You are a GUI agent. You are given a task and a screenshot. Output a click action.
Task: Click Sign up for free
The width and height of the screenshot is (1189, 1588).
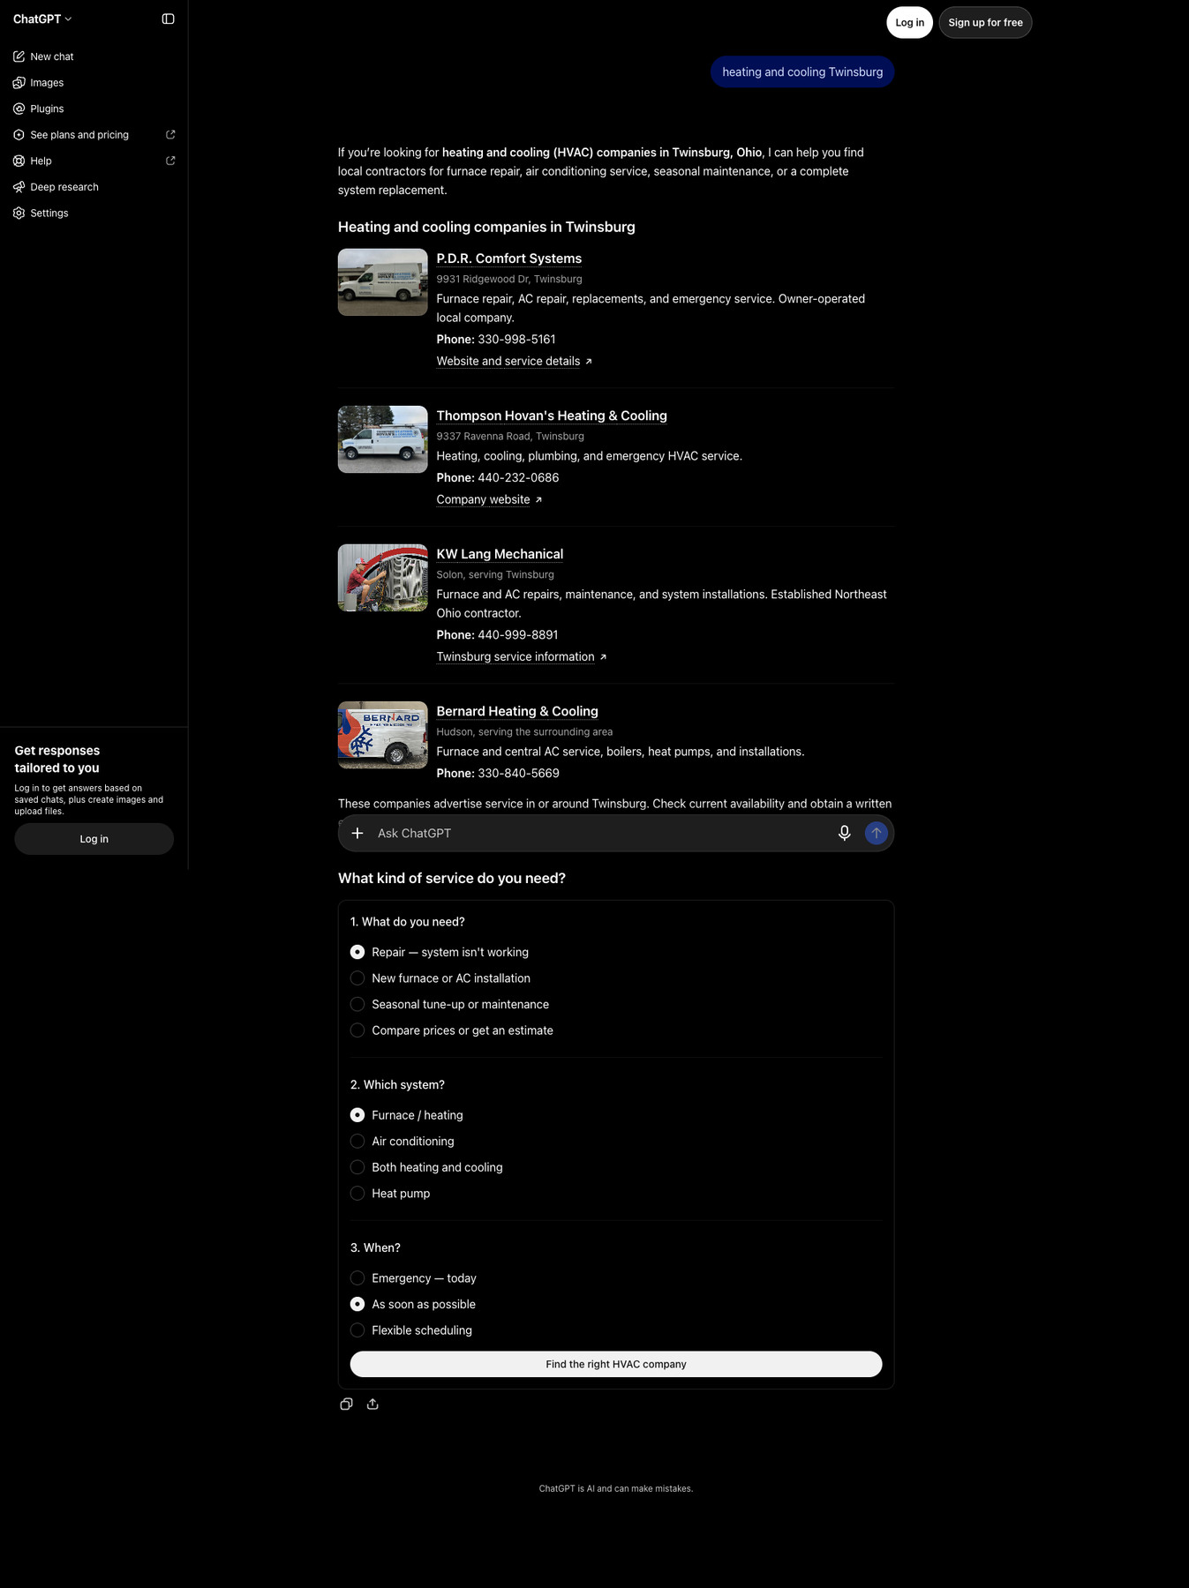point(985,22)
